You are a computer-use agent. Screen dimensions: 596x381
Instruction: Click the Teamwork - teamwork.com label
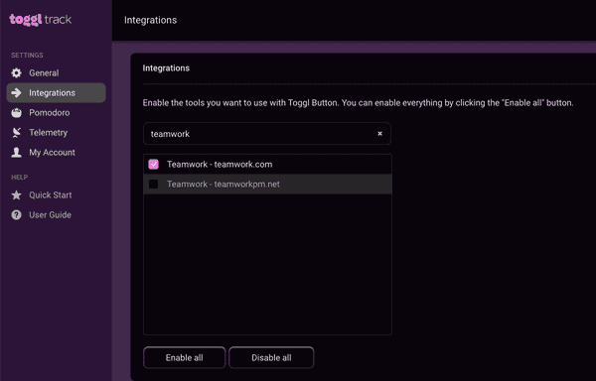[220, 165]
